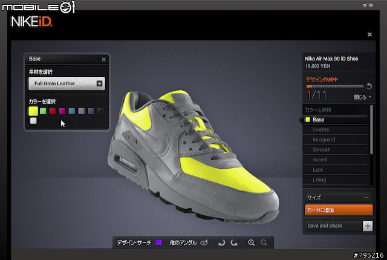Click the Save and Share button
387x260 pixels.
coord(333,226)
